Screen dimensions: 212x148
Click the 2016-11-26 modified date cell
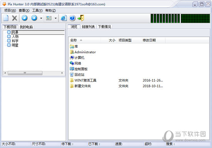point(153,80)
